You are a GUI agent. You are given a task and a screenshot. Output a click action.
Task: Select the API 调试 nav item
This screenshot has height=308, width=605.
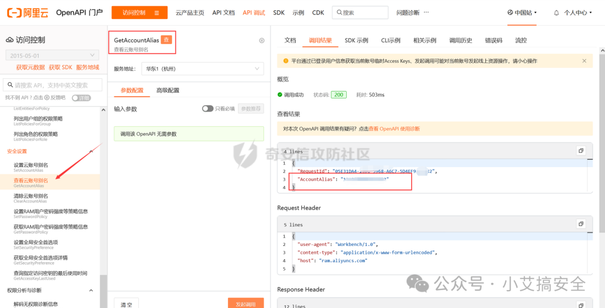pyautogui.click(x=254, y=13)
